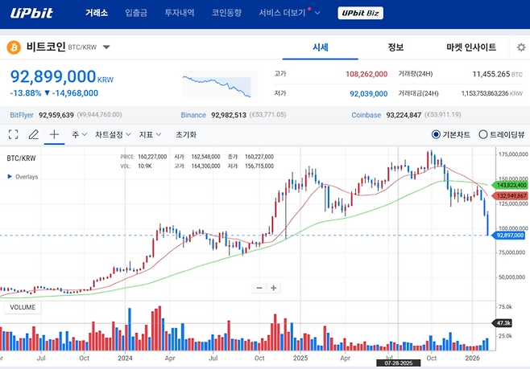Zoom in chart with plus button
Image resolution: width=530 pixels, height=369 pixels.
click(x=273, y=288)
